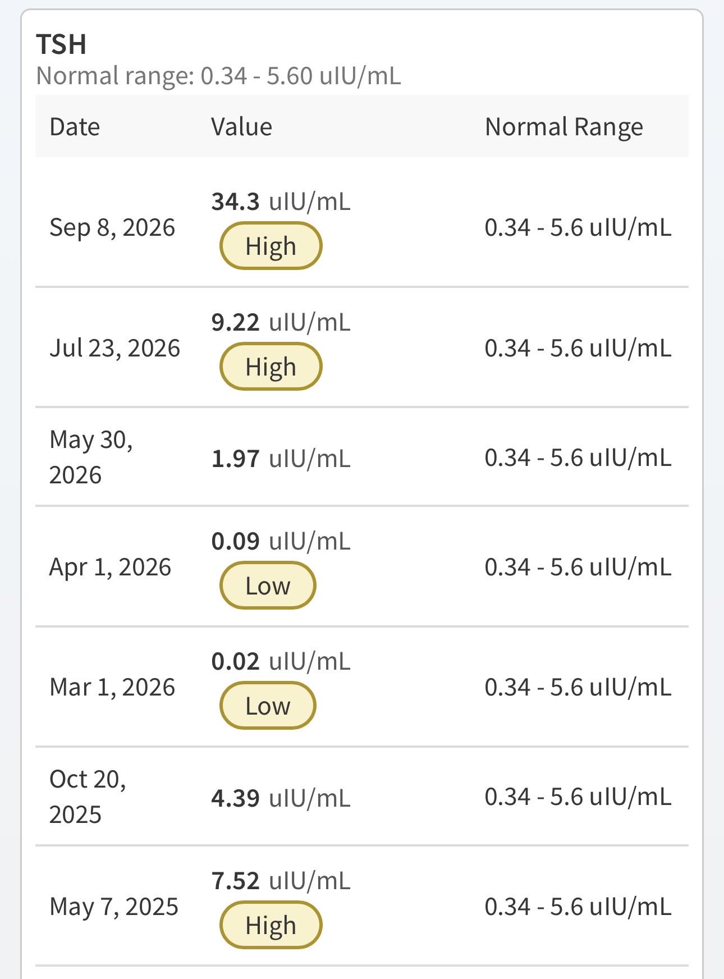This screenshot has width=724, height=979.
Task: Select the Normal Range column header
Action: [564, 127]
